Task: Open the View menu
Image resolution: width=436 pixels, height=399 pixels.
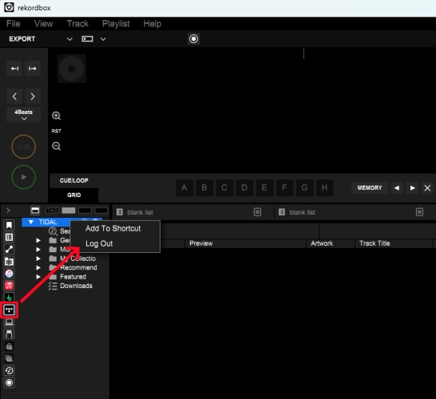Action: (x=44, y=24)
